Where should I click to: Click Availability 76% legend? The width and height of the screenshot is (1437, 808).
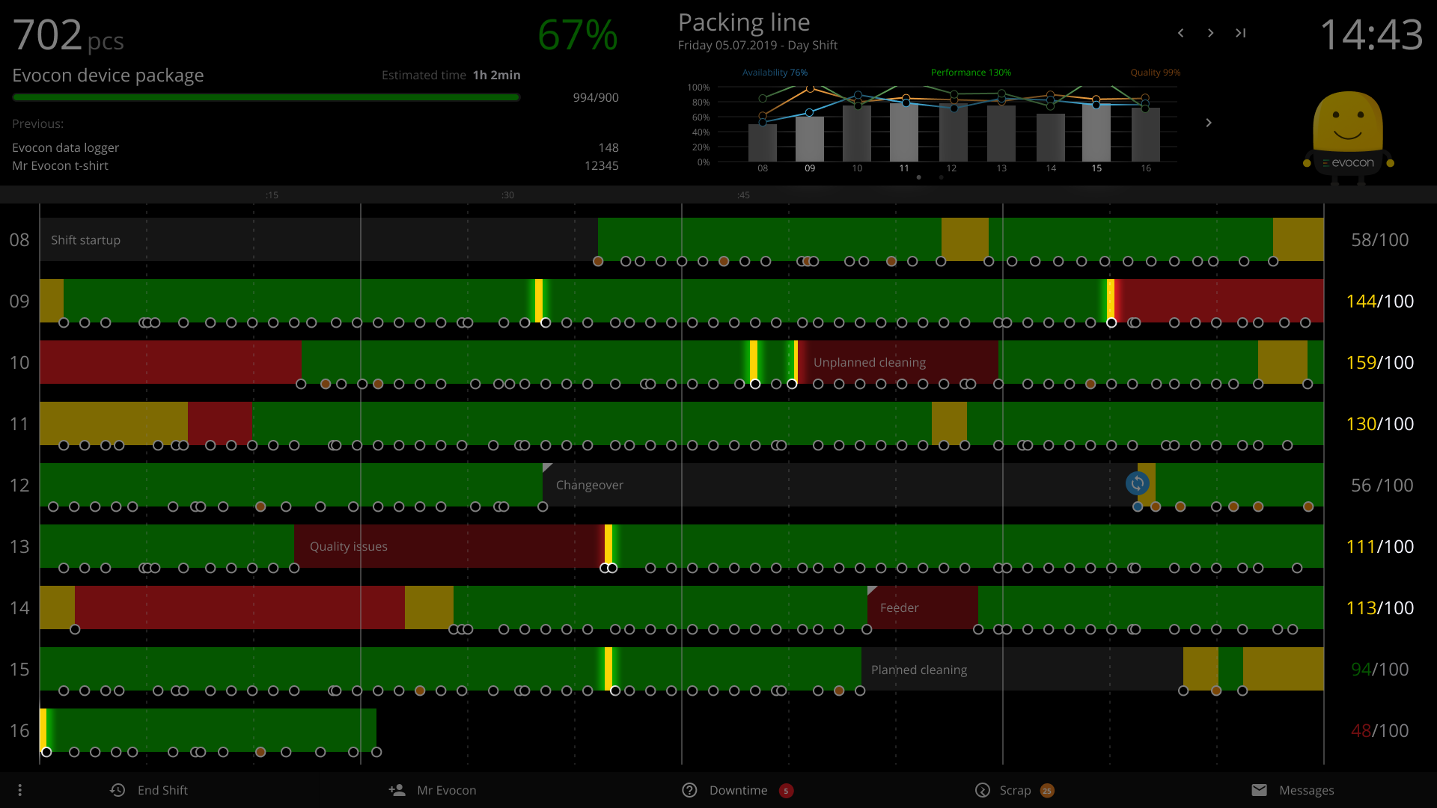point(775,73)
